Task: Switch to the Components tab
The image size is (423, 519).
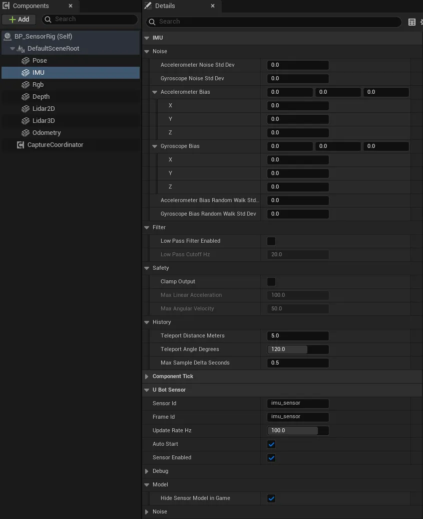Action: (40, 6)
